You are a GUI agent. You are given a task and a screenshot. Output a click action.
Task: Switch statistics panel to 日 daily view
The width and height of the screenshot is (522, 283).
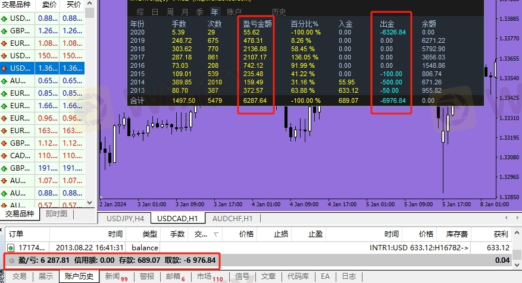[155, 12]
